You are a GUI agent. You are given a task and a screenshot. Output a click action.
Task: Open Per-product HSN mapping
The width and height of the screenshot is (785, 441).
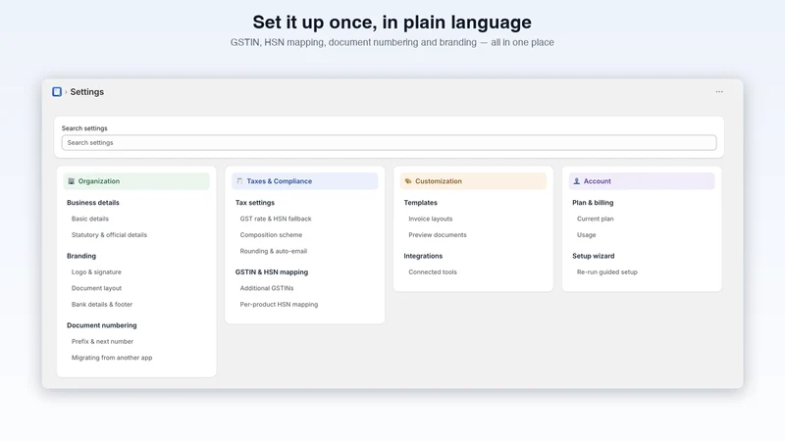click(x=279, y=305)
